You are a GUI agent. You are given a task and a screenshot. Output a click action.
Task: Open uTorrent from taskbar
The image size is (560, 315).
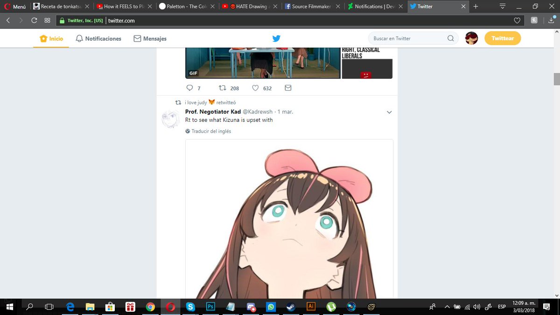pyautogui.click(x=331, y=307)
